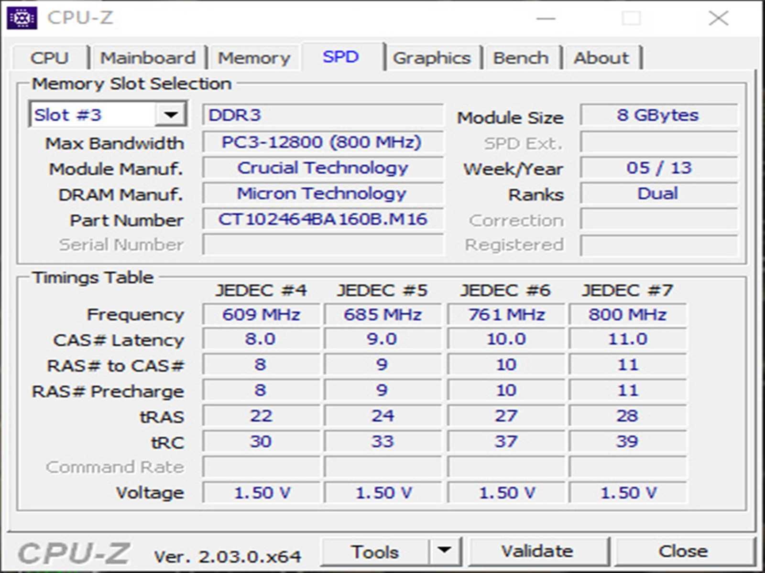
Task: Click the Dual ranks value
Action: (659, 193)
